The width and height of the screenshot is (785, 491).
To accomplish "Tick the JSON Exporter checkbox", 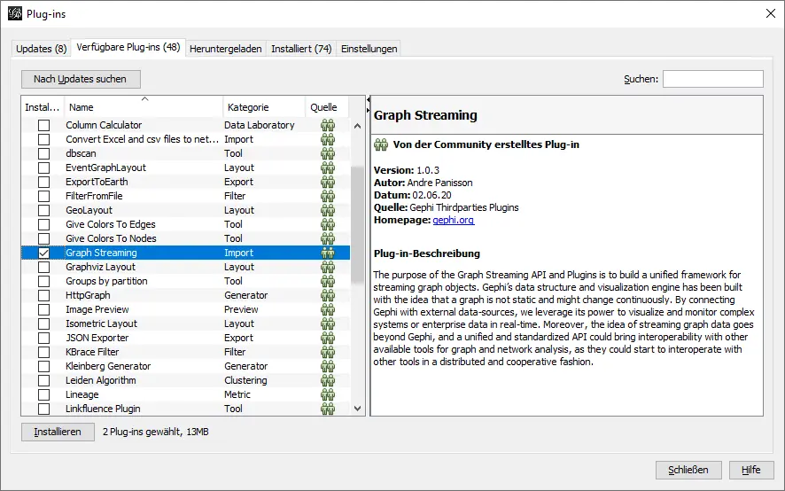I will click(44, 339).
